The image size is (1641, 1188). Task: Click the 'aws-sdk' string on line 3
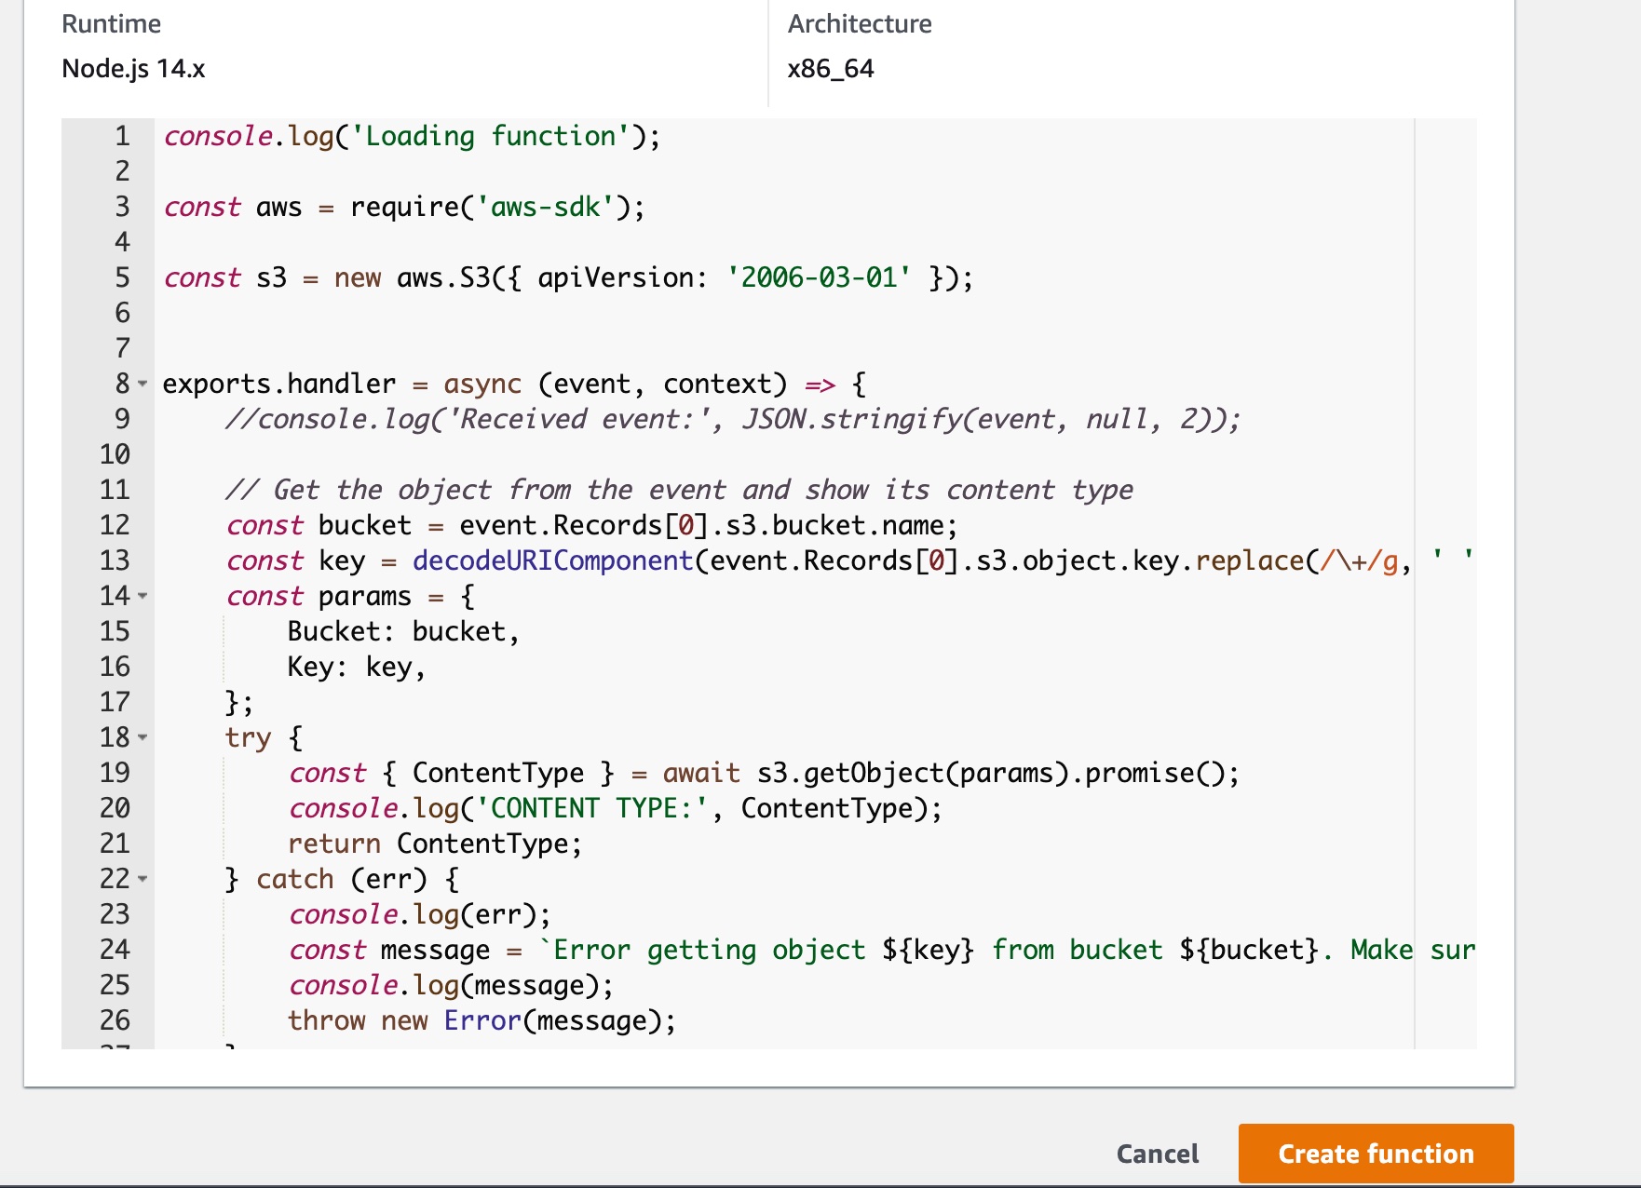(545, 207)
